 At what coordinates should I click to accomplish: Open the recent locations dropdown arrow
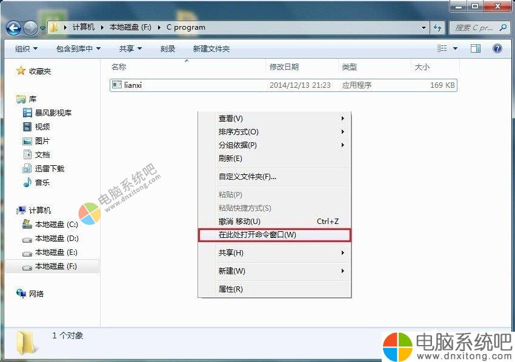tap(42, 28)
